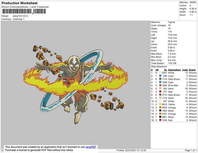Viewport: 198px width, 153px height.
Task: Select the Height value 4.38 in
Action: [x=193, y=9]
